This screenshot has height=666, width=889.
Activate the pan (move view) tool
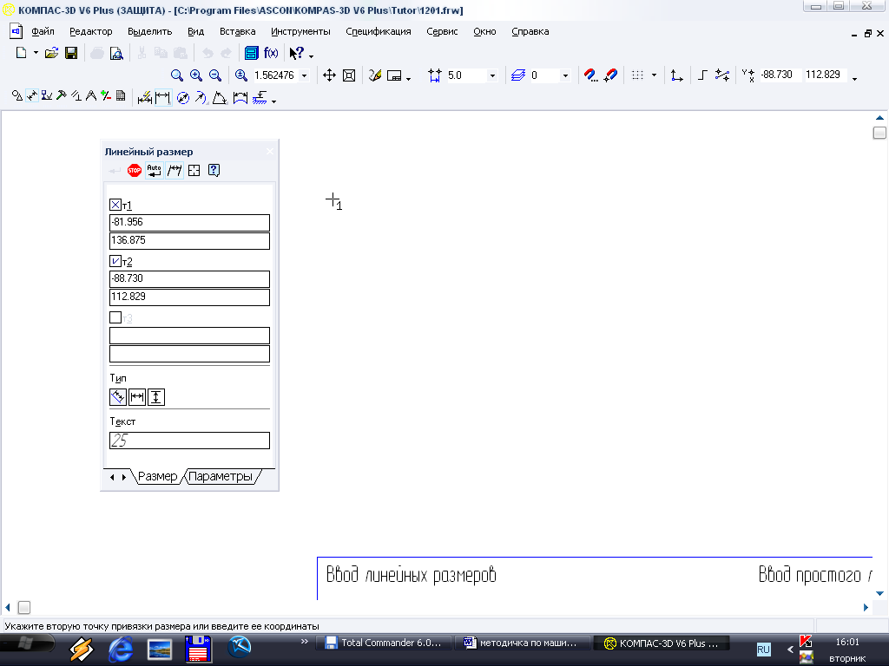tap(329, 75)
